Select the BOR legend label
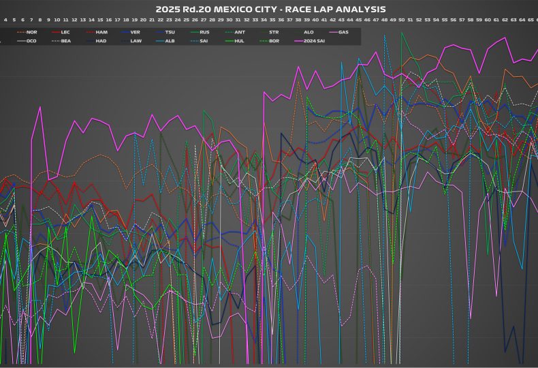The width and height of the screenshot is (538, 368). click(274, 41)
